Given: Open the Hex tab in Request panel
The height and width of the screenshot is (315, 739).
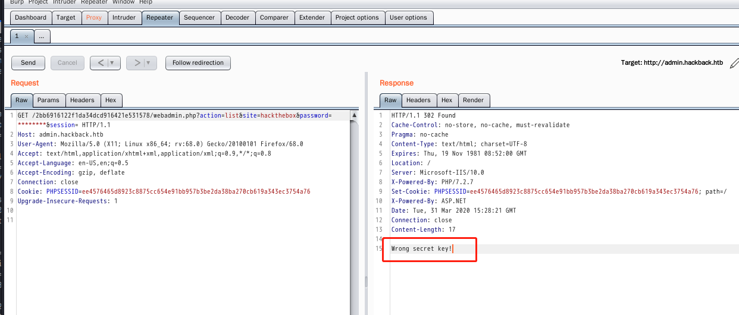Looking at the screenshot, I should (111, 100).
